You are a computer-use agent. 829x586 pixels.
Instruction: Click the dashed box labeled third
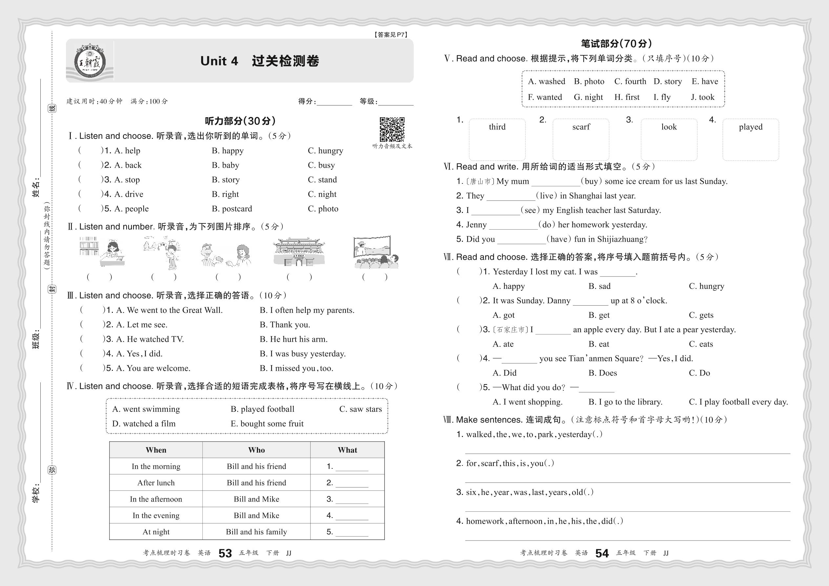[497, 140]
